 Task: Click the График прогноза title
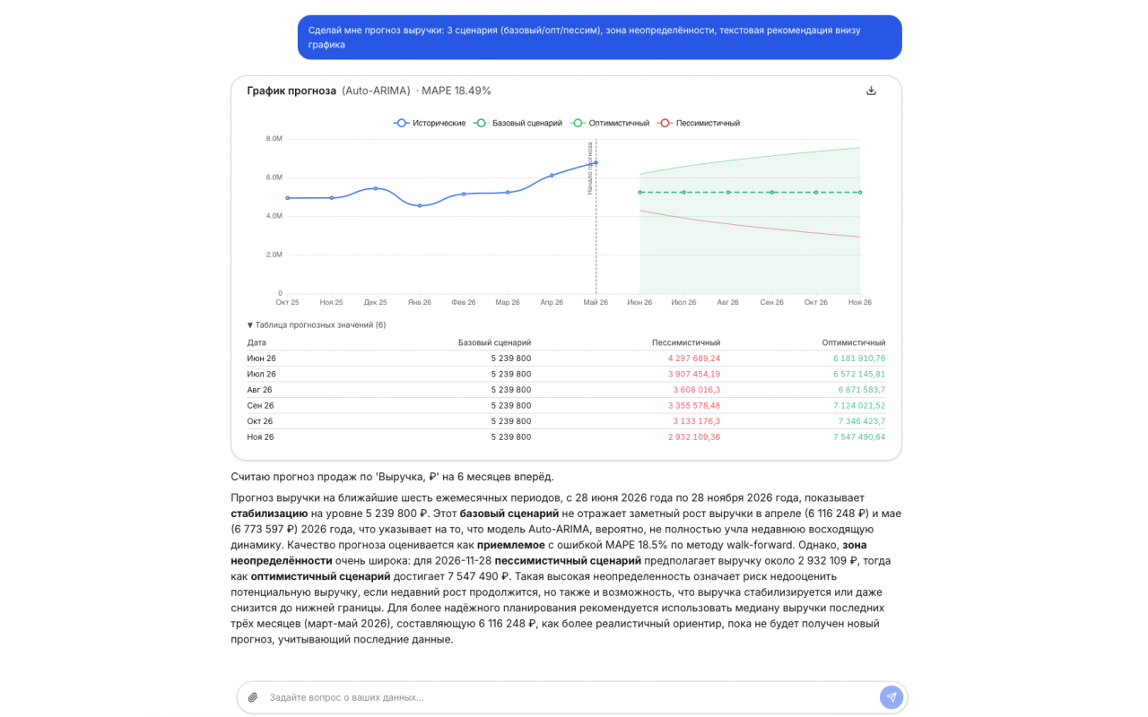pos(291,91)
